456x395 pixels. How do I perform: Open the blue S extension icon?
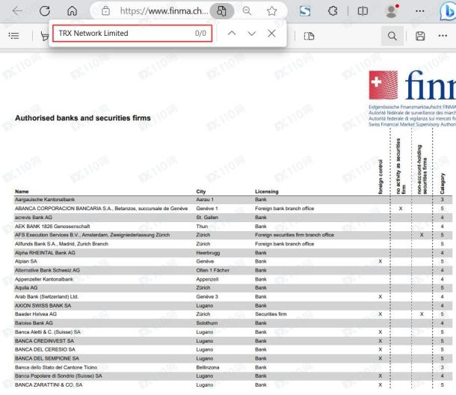tap(305, 11)
